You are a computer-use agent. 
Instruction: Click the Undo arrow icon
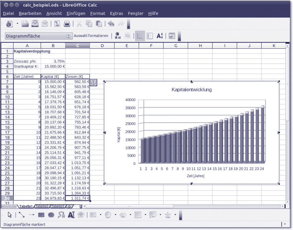[111, 24]
